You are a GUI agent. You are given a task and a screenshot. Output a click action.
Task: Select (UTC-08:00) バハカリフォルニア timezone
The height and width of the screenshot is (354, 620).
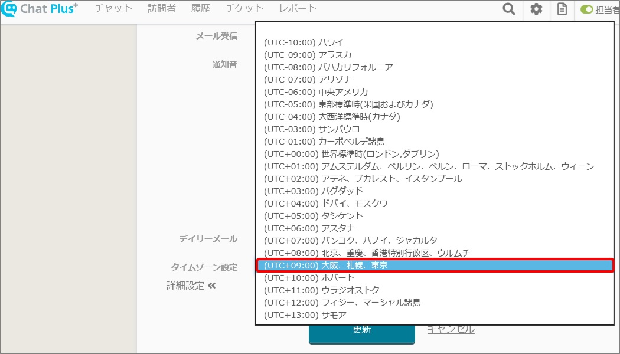pyautogui.click(x=435, y=67)
